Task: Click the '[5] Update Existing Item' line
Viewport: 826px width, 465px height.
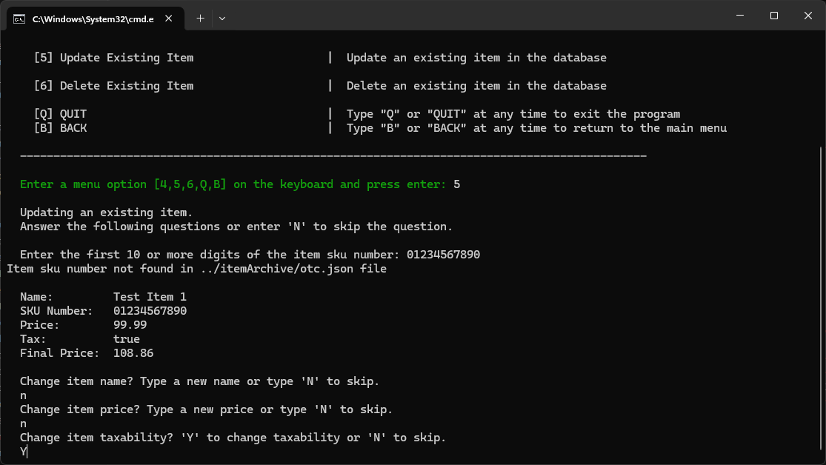Action: (113, 58)
